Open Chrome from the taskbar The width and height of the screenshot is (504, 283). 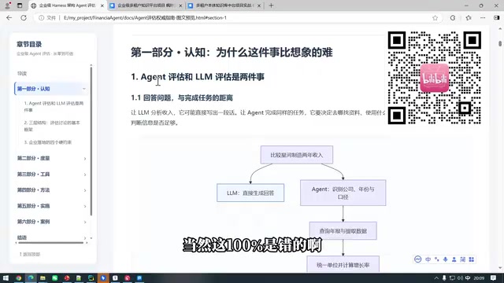click(x=18, y=277)
